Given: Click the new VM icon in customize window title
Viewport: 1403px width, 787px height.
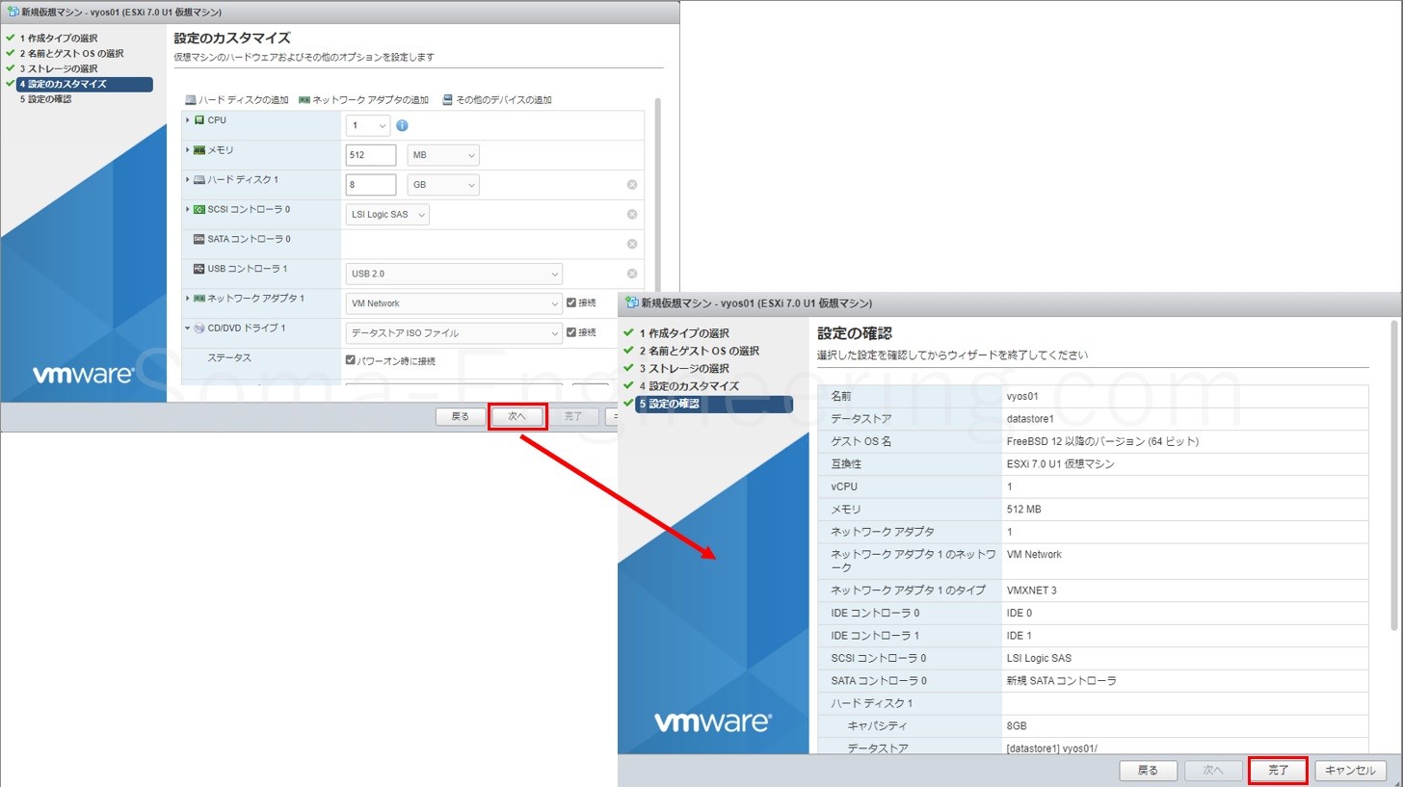Looking at the screenshot, I should tap(13, 13).
